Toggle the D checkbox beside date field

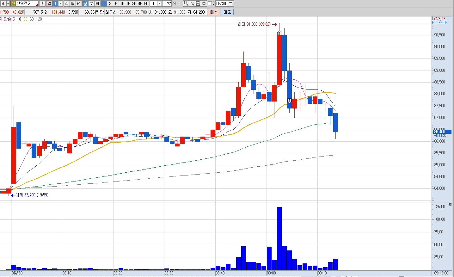click(210, 3)
